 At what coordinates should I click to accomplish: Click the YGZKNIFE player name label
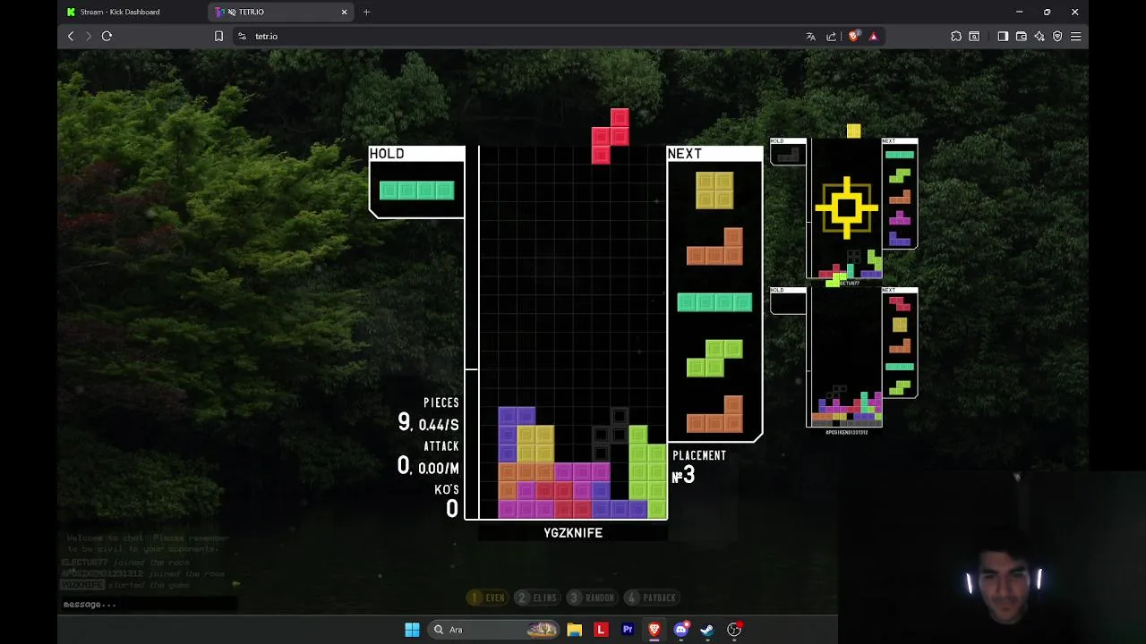pos(573,533)
